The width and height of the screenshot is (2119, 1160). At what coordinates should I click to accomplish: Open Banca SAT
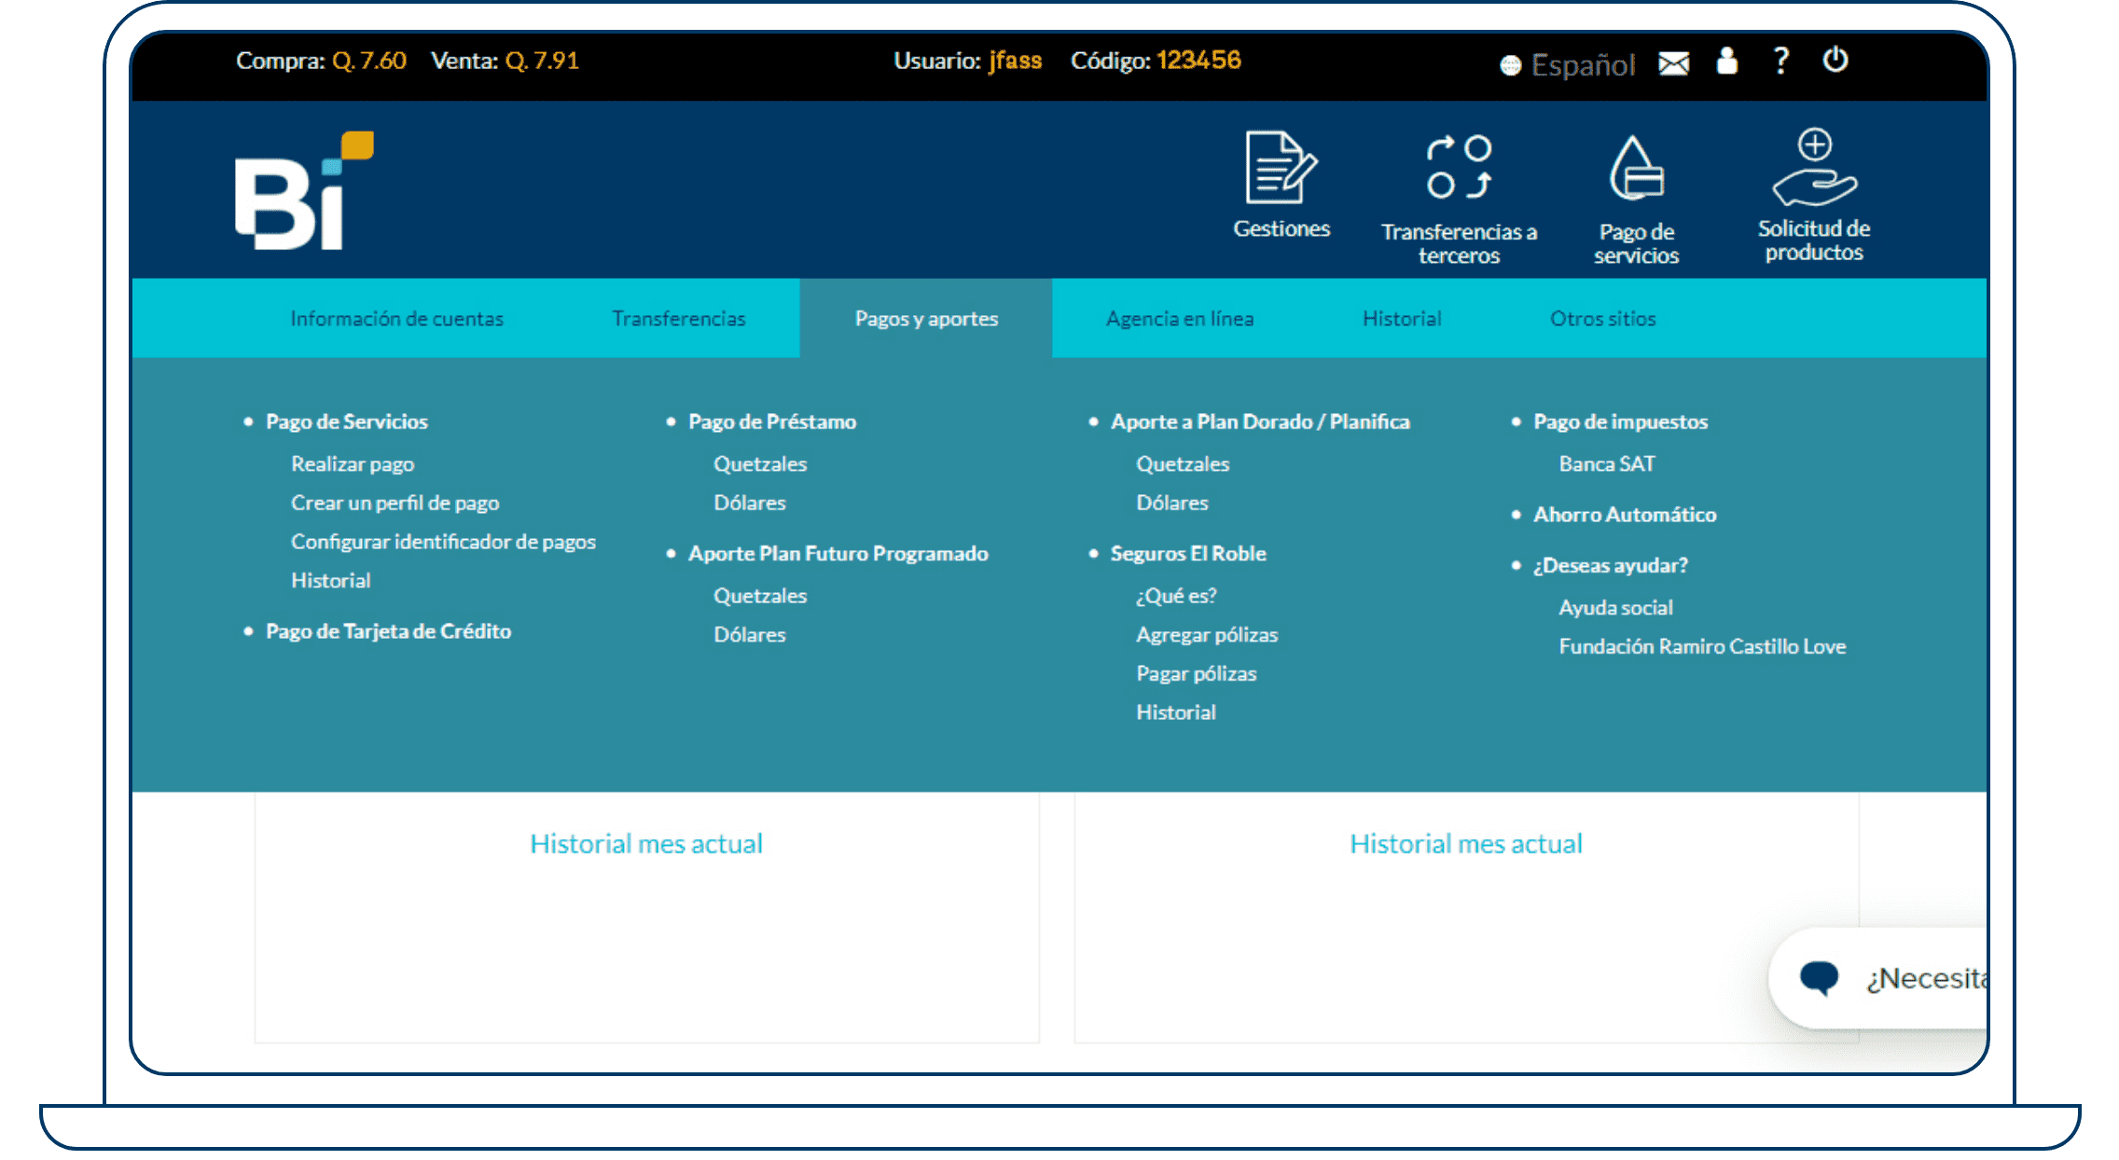[1607, 464]
